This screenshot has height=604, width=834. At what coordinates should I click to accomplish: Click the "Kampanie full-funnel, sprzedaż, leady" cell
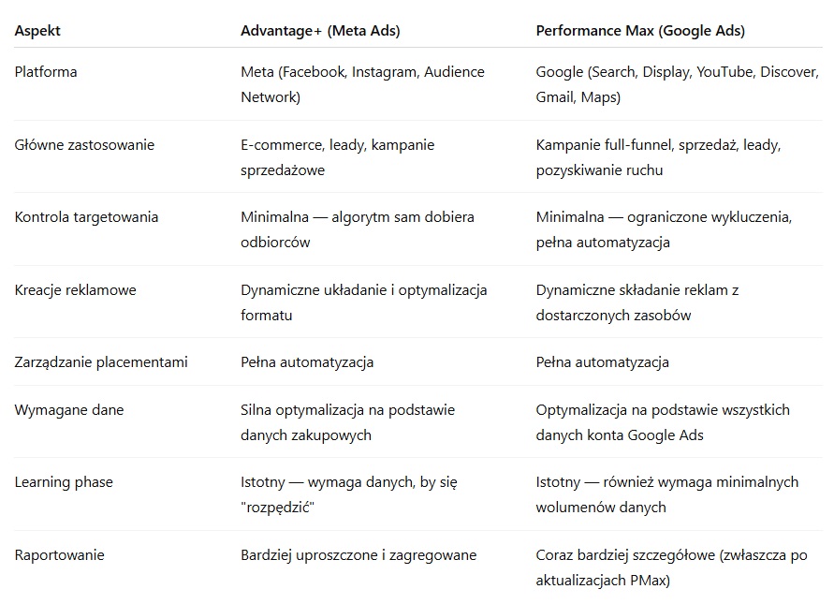pyautogui.click(x=658, y=157)
